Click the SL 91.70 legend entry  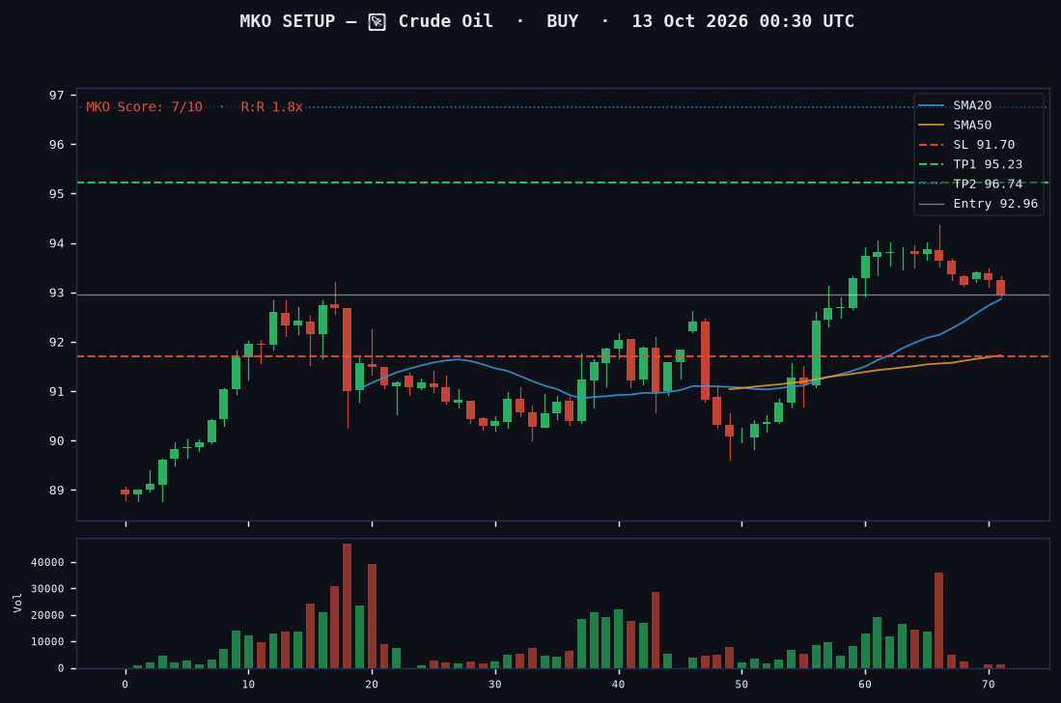(x=966, y=145)
